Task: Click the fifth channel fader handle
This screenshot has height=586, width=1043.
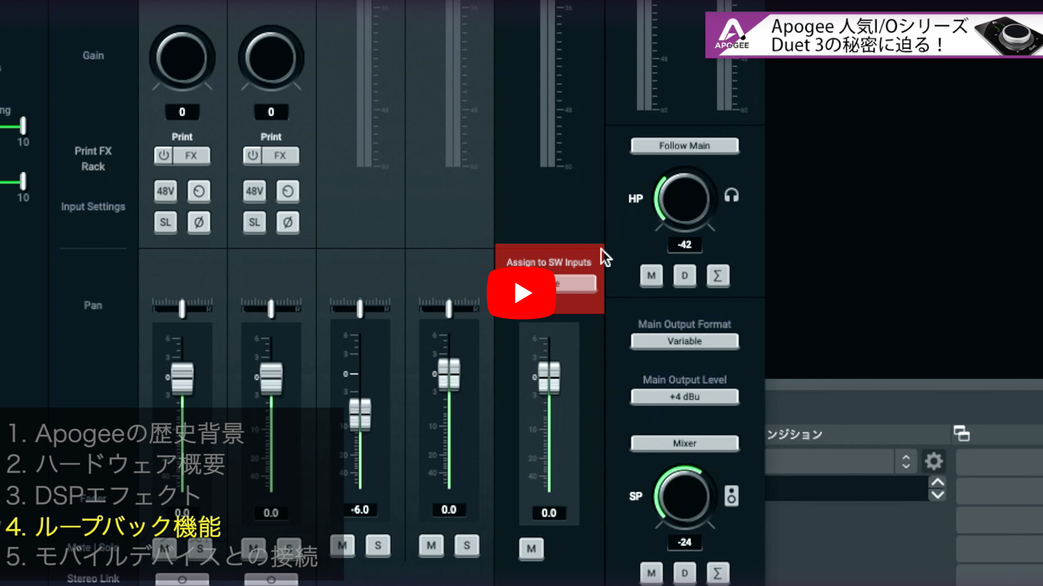Action: pyautogui.click(x=549, y=377)
